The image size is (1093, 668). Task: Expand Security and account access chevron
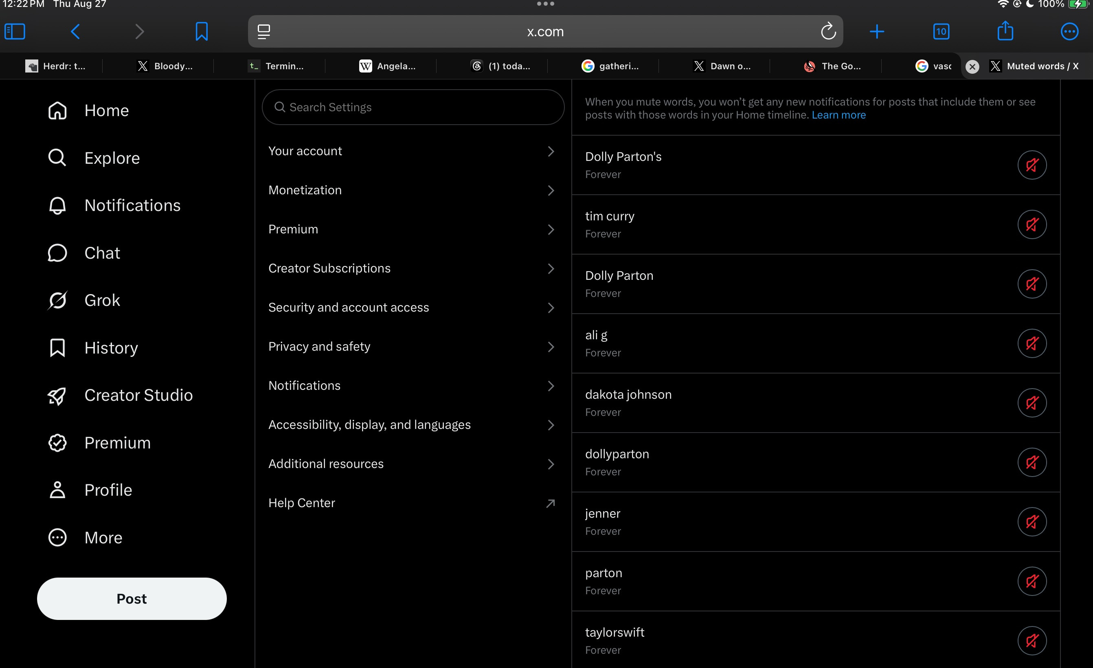551,308
